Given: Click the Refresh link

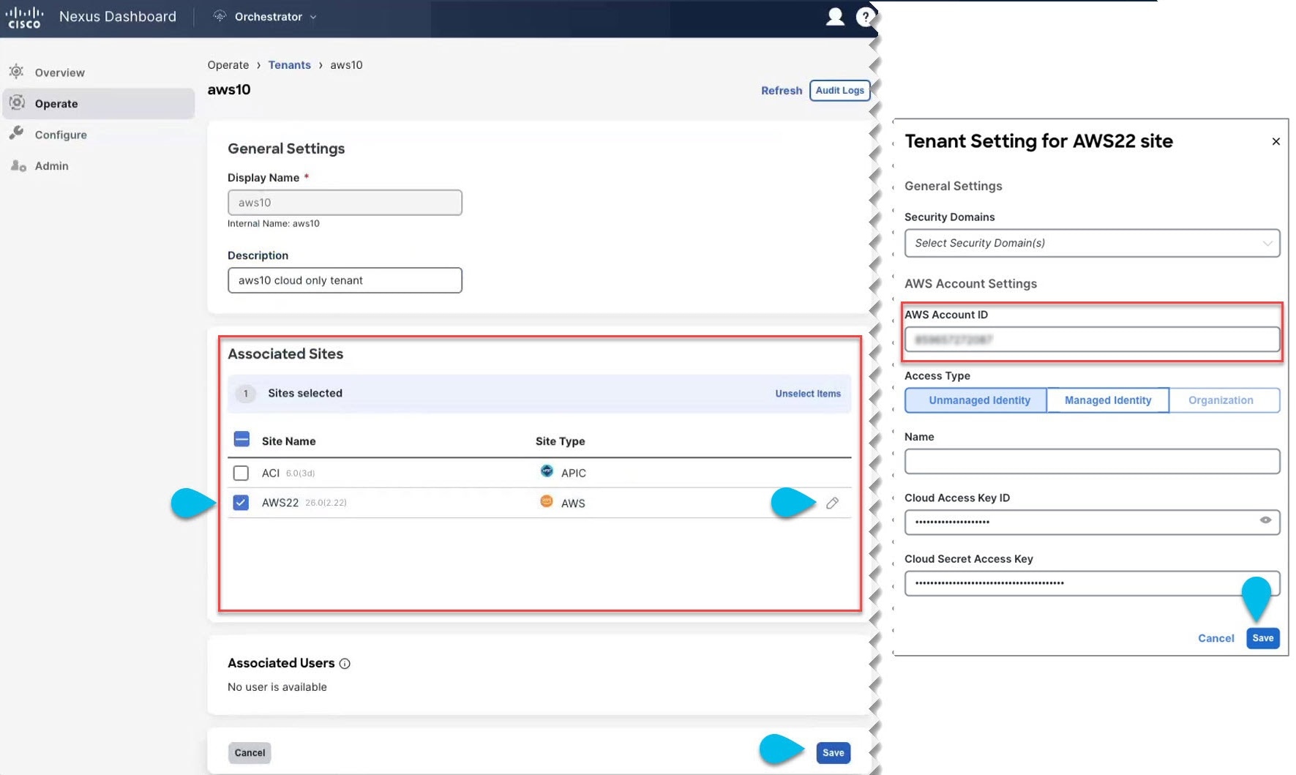Looking at the screenshot, I should [782, 91].
